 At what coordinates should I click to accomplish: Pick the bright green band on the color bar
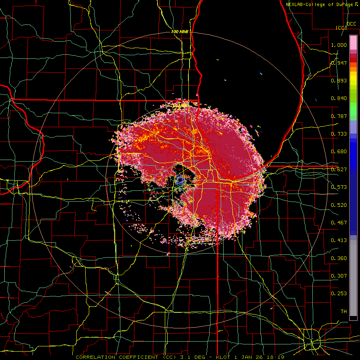pos(353,109)
